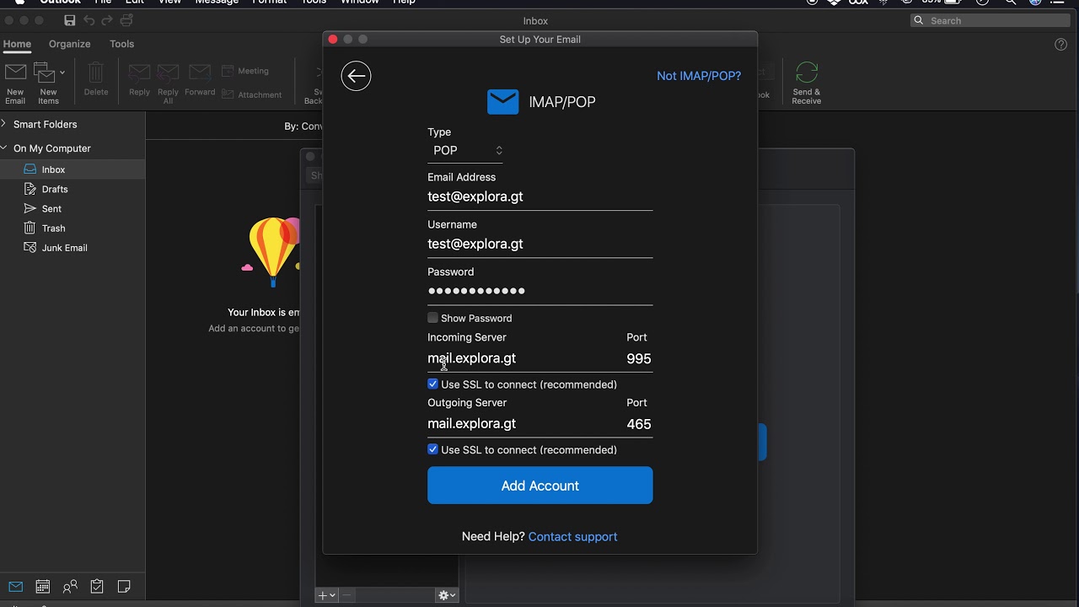Image resolution: width=1079 pixels, height=607 pixels.
Task: Open the help question mark icon
Action: click(x=1061, y=45)
